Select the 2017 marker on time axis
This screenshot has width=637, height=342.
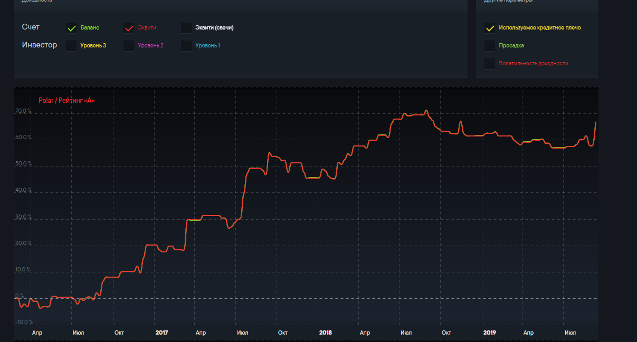coord(161,333)
